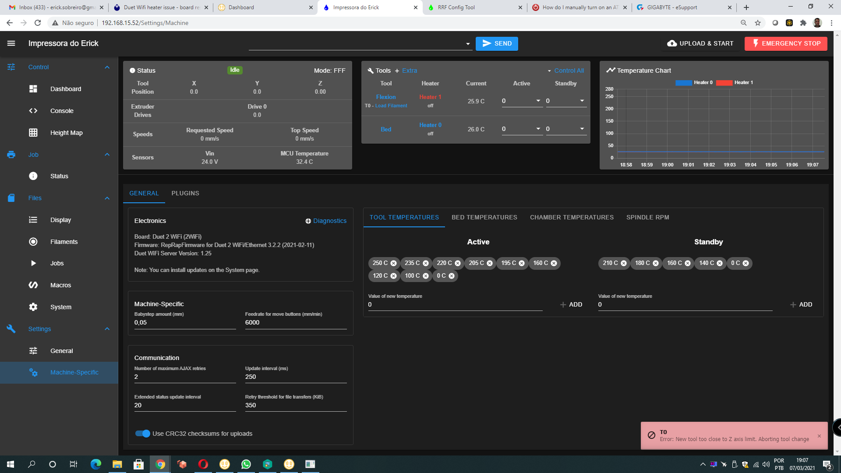This screenshot has width=841, height=473.
Task: Remove the 210 C standby temperature chip
Action: (624, 263)
